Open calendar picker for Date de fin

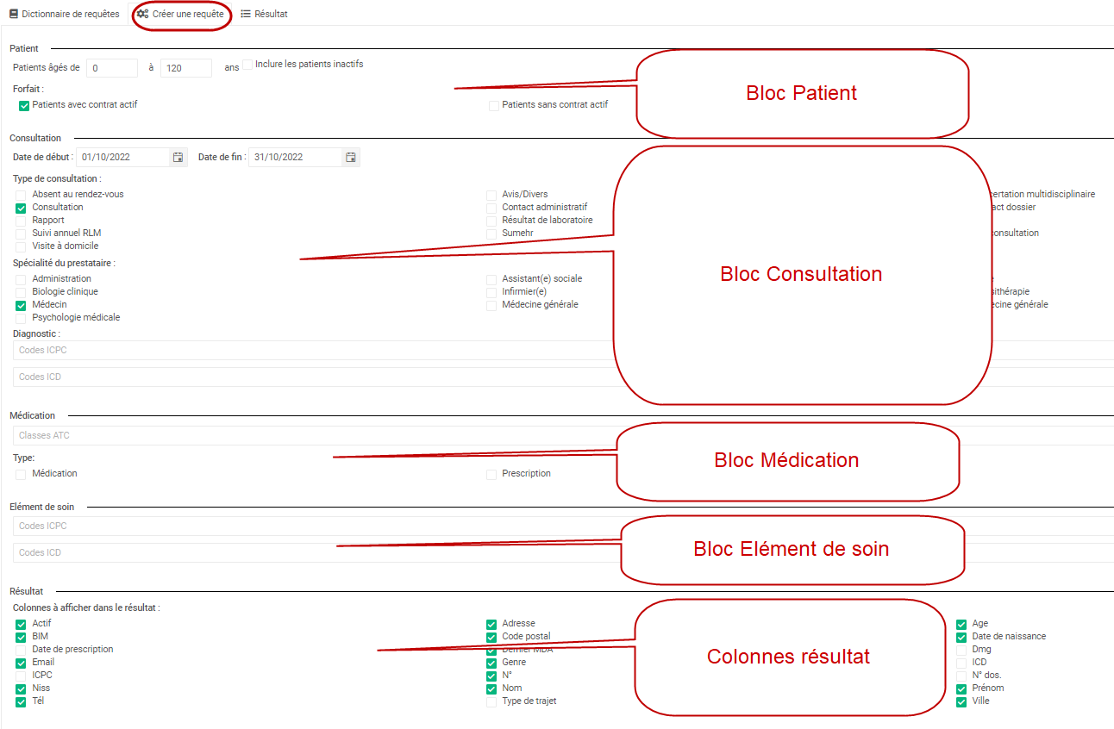[x=350, y=157]
